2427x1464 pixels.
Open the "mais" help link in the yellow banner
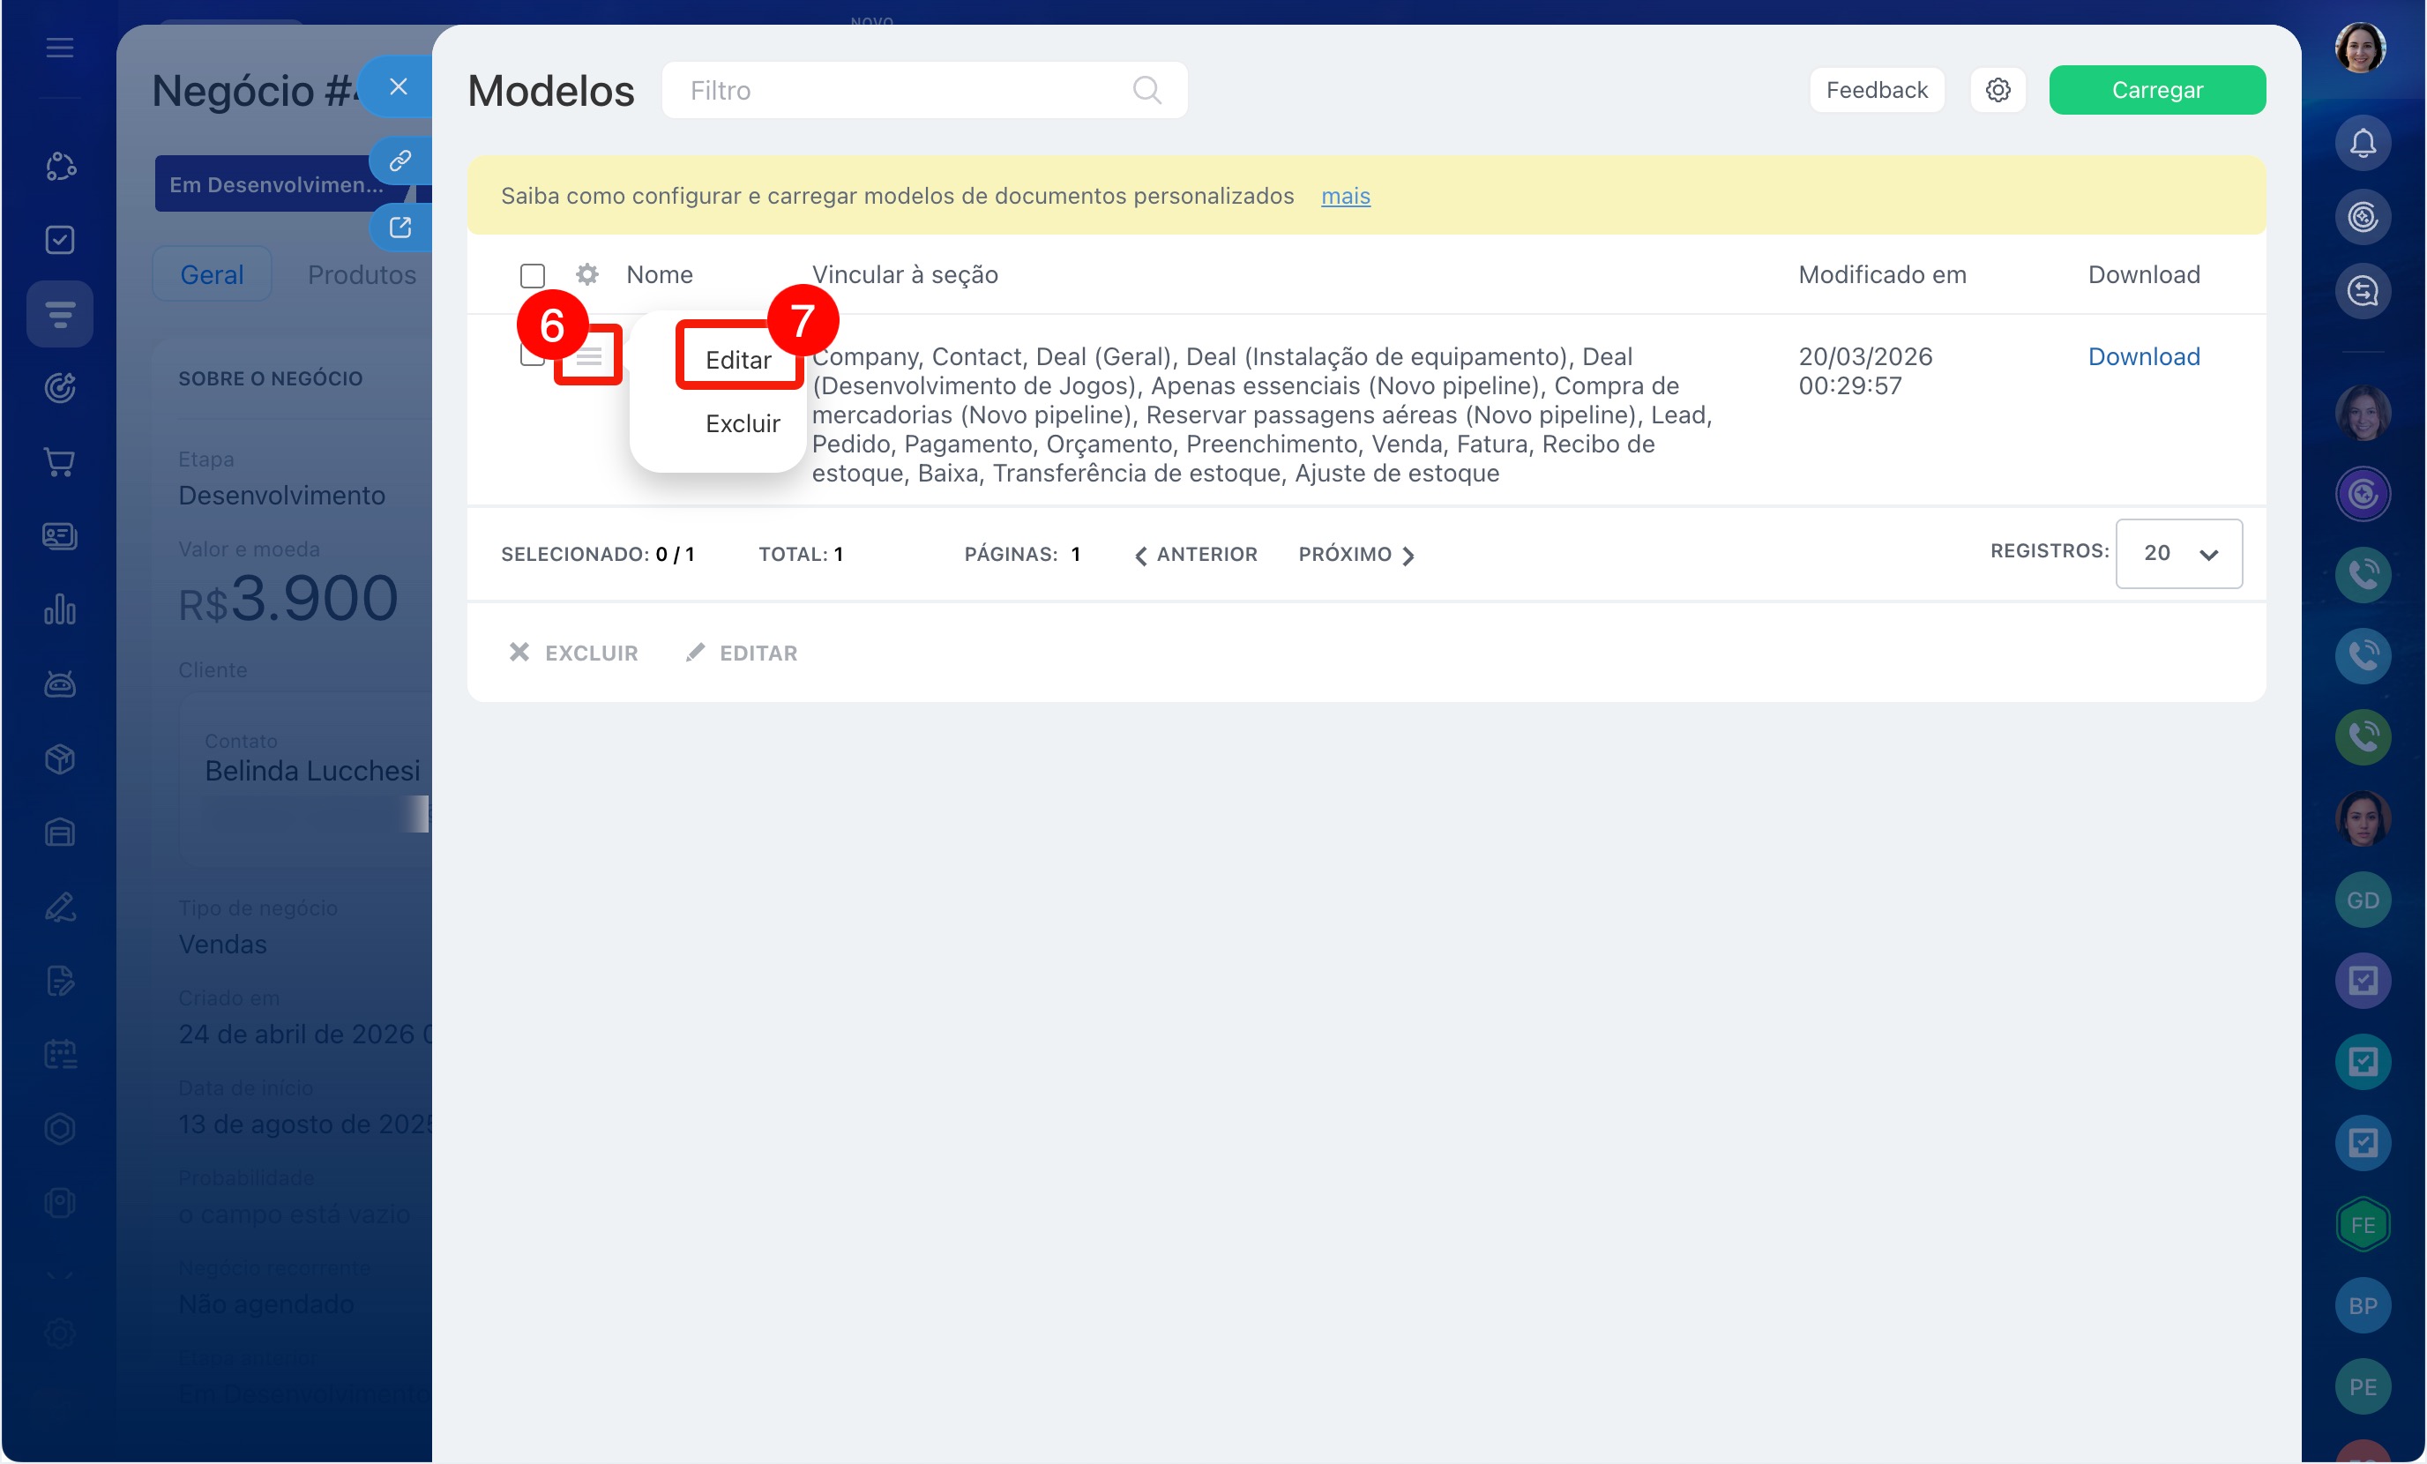pos(1345,196)
